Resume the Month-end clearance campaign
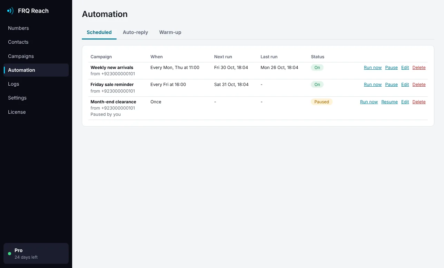Screen dimensions: 444x268 (390, 102)
